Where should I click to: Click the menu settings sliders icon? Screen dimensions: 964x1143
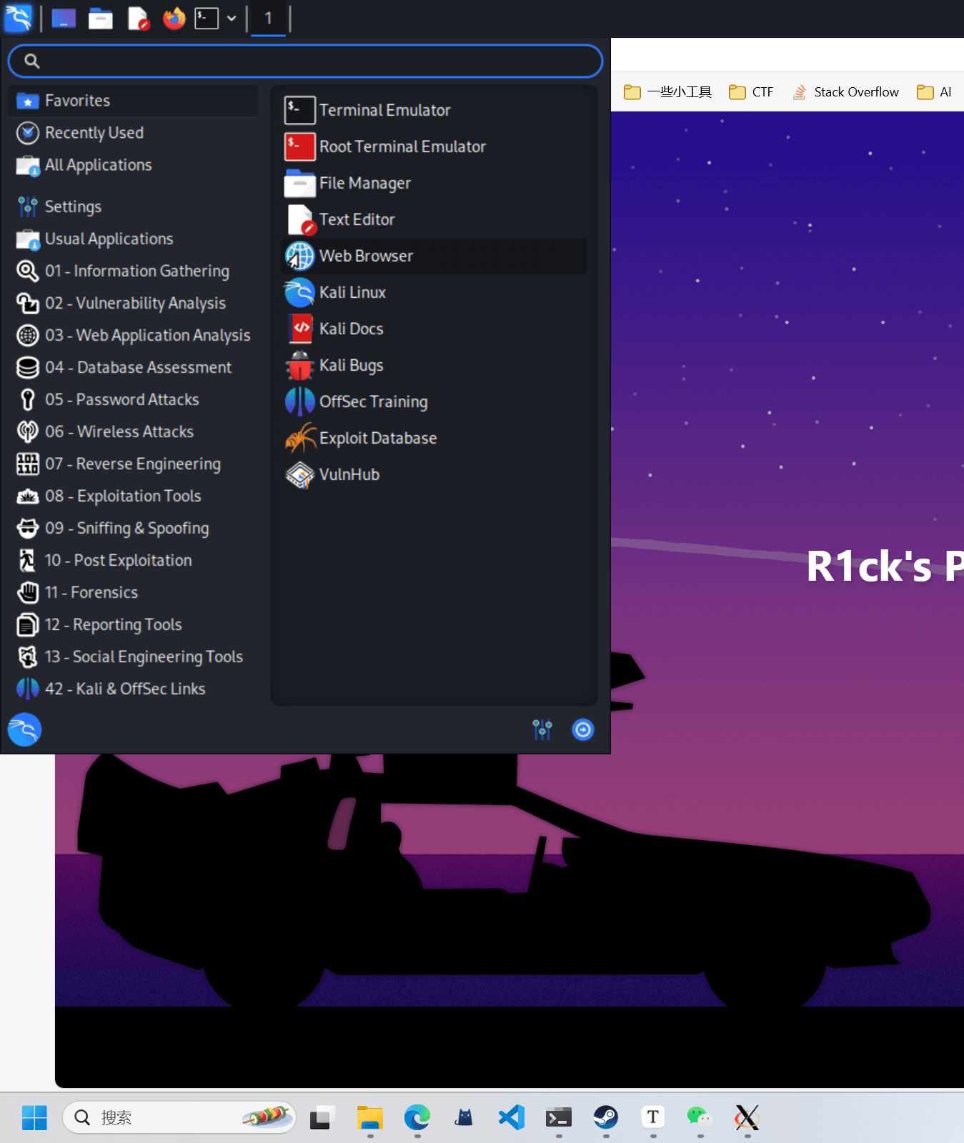542,729
